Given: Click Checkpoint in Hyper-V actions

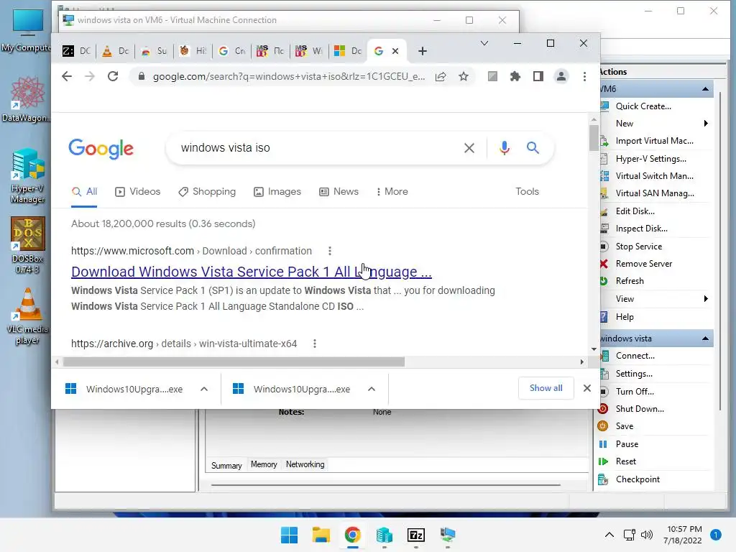Looking at the screenshot, I should click(x=638, y=479).
